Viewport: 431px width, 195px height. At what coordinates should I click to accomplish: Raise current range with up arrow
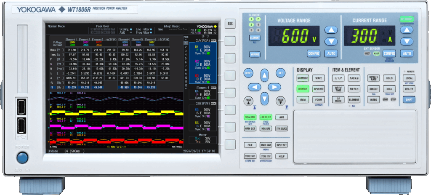(407, 29)
